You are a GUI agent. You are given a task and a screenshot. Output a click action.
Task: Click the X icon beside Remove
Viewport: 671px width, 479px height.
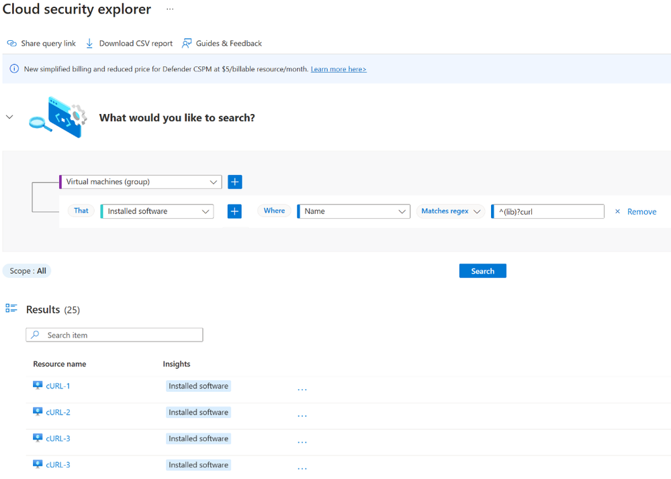tap(617, 211)
